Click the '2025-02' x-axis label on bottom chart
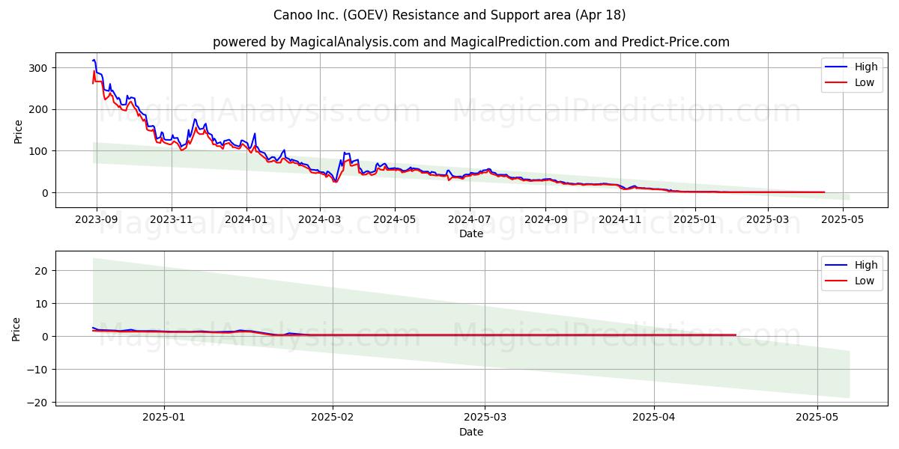This screenshot has width=899, height=449. click(333, 418)
